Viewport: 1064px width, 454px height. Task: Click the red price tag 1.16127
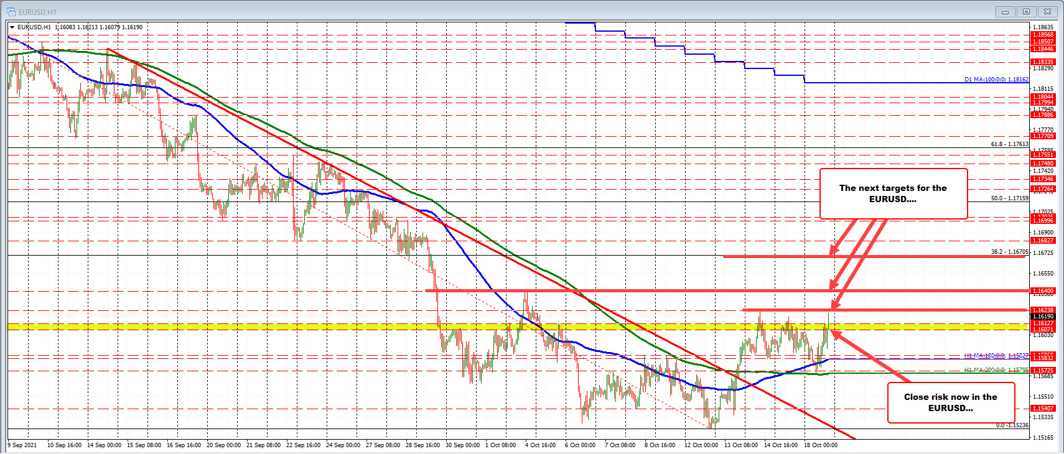(x=1043, y=323)
